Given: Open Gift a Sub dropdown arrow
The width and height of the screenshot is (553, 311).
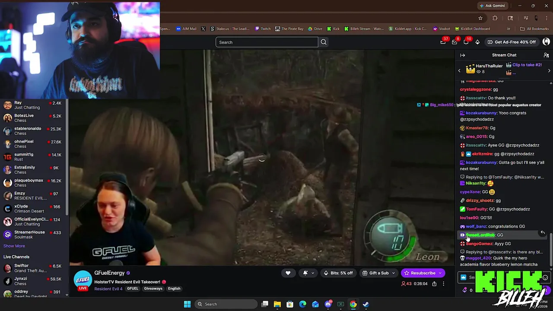Looking at the screenshot, I should click(393, 273).
